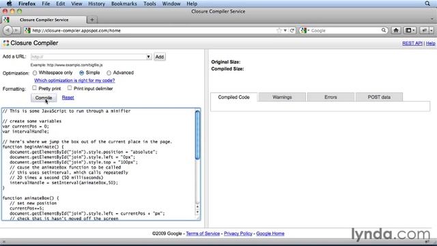Open 'Which optimization is right for my code?'

(x=74, y=81)
